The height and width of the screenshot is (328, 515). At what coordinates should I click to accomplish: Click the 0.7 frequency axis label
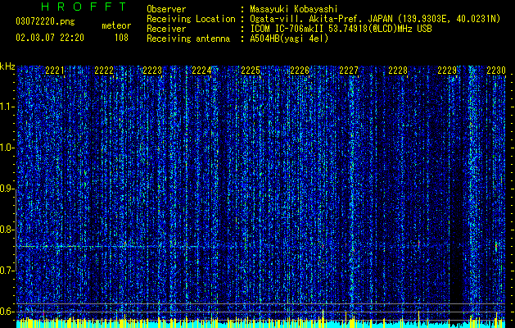click(7, 271)
